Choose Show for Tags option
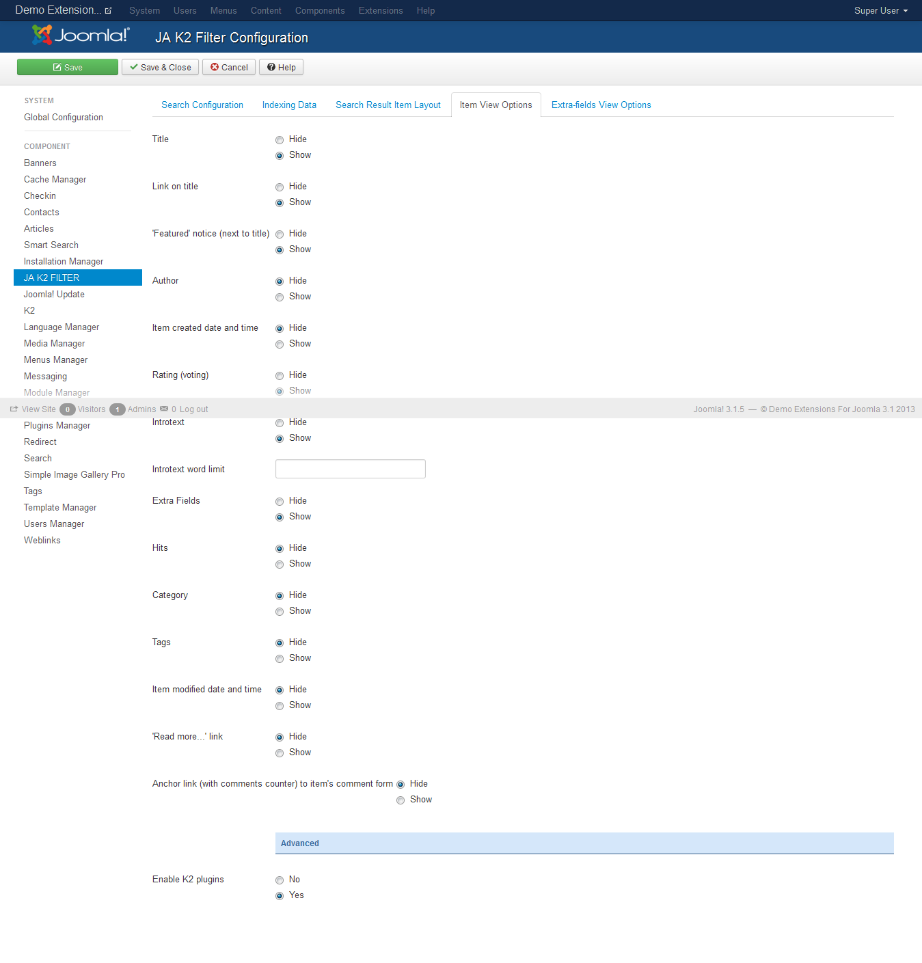This screenshot has width=922, height=963. (280, 659)
